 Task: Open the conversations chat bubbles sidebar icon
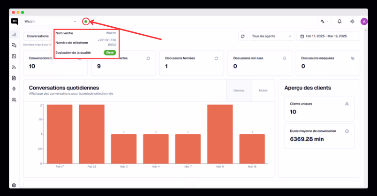pos(14,45)
